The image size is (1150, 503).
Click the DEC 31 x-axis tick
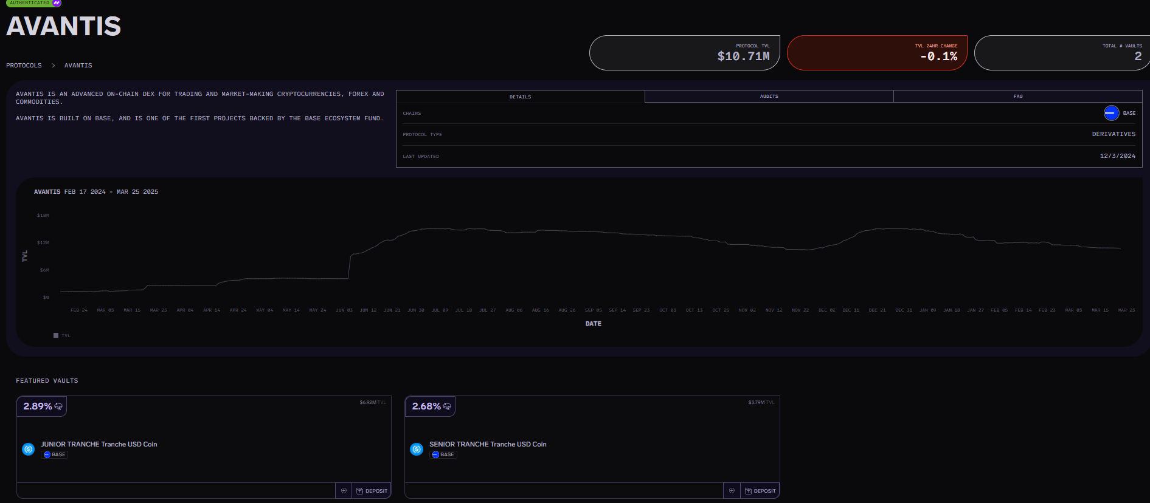(904, 310)
